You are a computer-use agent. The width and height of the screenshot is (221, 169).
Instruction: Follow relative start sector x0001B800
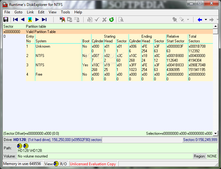pyautogui.click(x=175, y=56)
